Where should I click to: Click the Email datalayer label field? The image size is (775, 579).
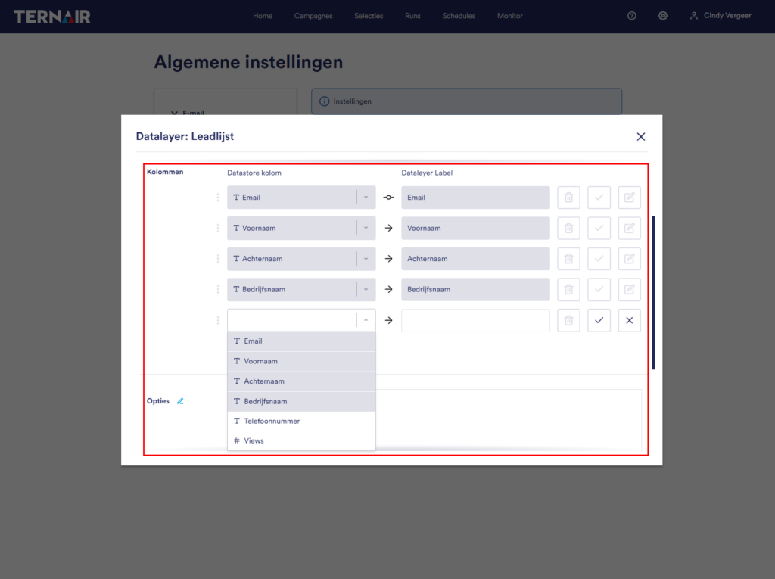coord(475,198)
